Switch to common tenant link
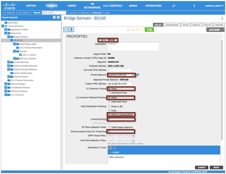Screen dimensions: 226x174 73,13
